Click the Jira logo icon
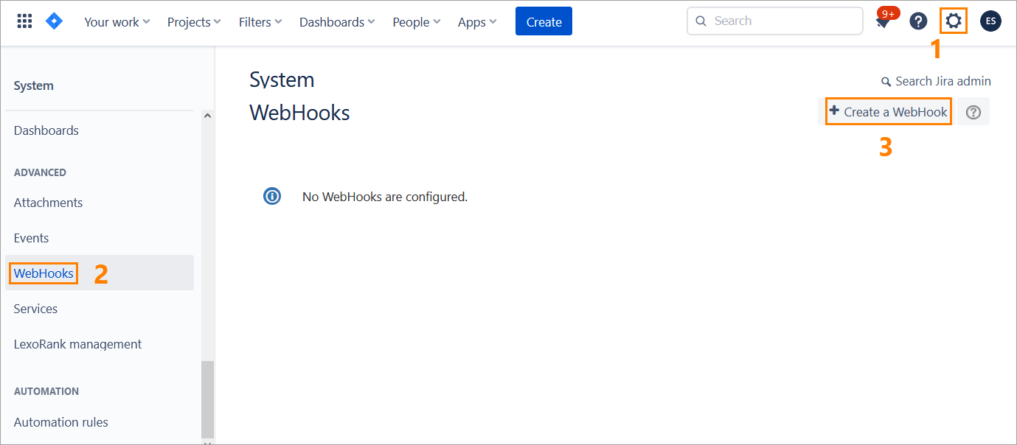The image size is (1017, 445). pyautogui.click(x=54, y=21)
